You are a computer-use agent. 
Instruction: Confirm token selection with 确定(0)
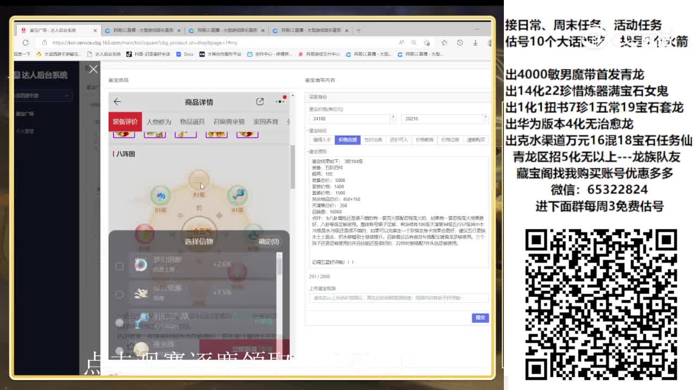(x=268, y=242)
